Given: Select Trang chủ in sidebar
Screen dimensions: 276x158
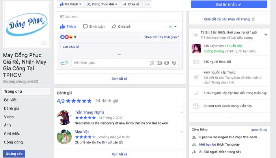Looking at the screenshot, I should [26, 92].
